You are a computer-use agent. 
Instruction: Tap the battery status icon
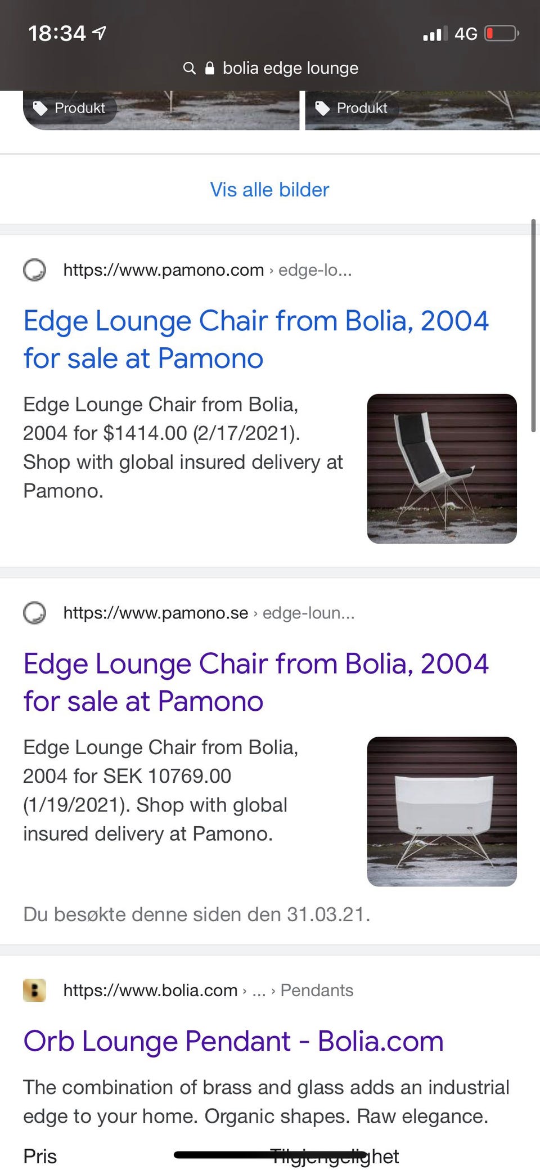point(502,34)
